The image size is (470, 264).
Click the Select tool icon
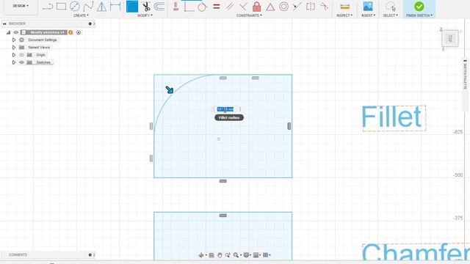click(391, 7)
